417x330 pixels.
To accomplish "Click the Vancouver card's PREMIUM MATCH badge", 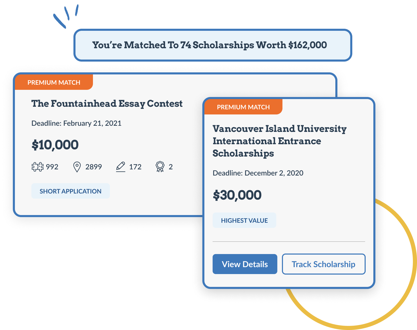I will coord(243,107).
